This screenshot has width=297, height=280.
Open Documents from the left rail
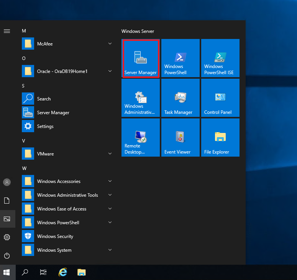click(7, 201)
